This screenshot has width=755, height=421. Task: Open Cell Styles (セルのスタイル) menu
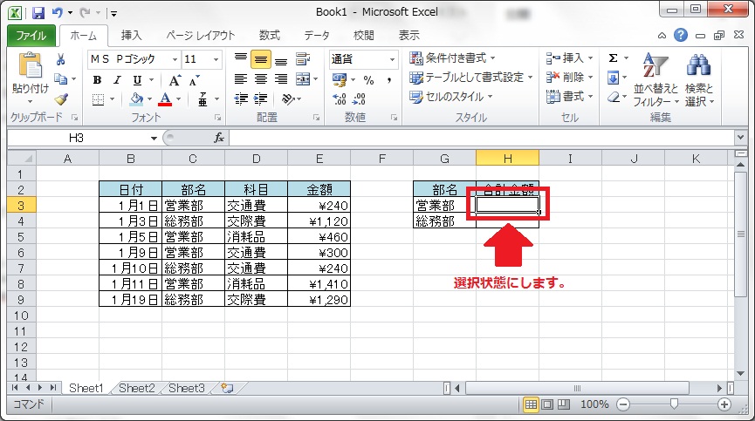(450, 97)
